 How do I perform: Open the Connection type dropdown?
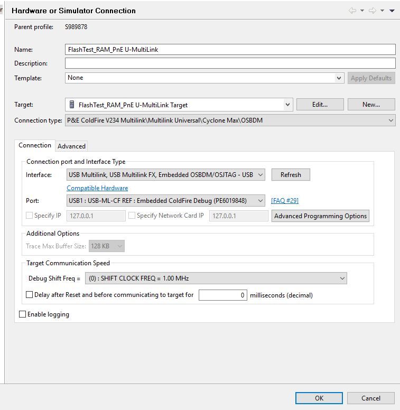pyautogui.click(x=390, y=120)
